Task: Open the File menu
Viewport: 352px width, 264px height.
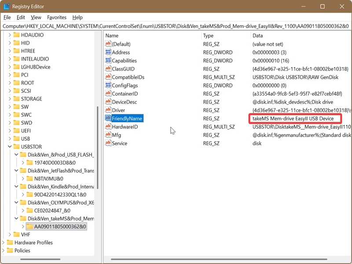Action: [7, 18]
